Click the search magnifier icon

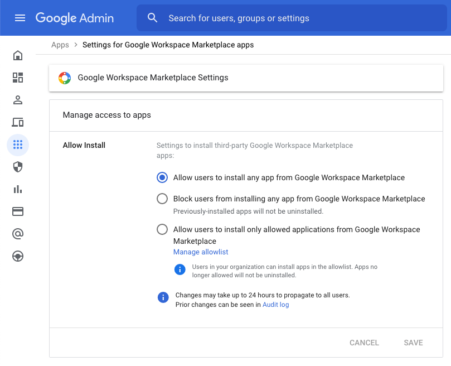click(152, 18)
